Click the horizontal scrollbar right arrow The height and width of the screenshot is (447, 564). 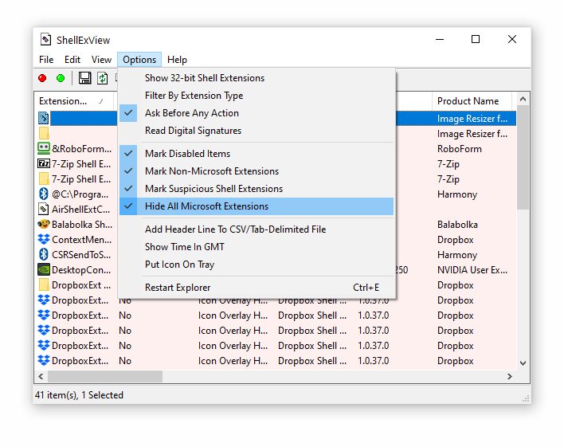tap(510, 376)
